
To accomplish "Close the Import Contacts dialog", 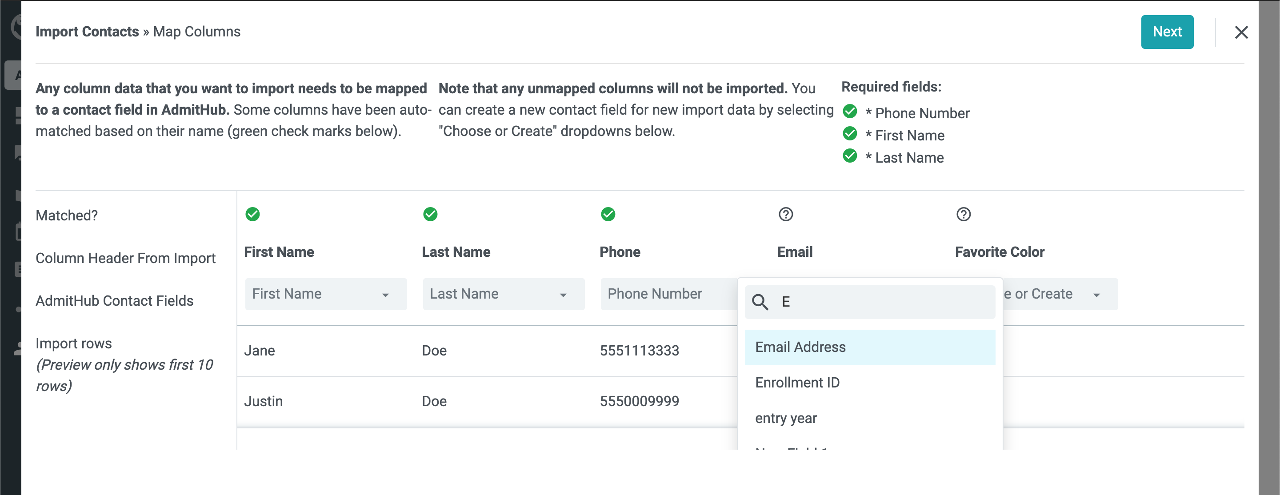I will coord(1241,32).
